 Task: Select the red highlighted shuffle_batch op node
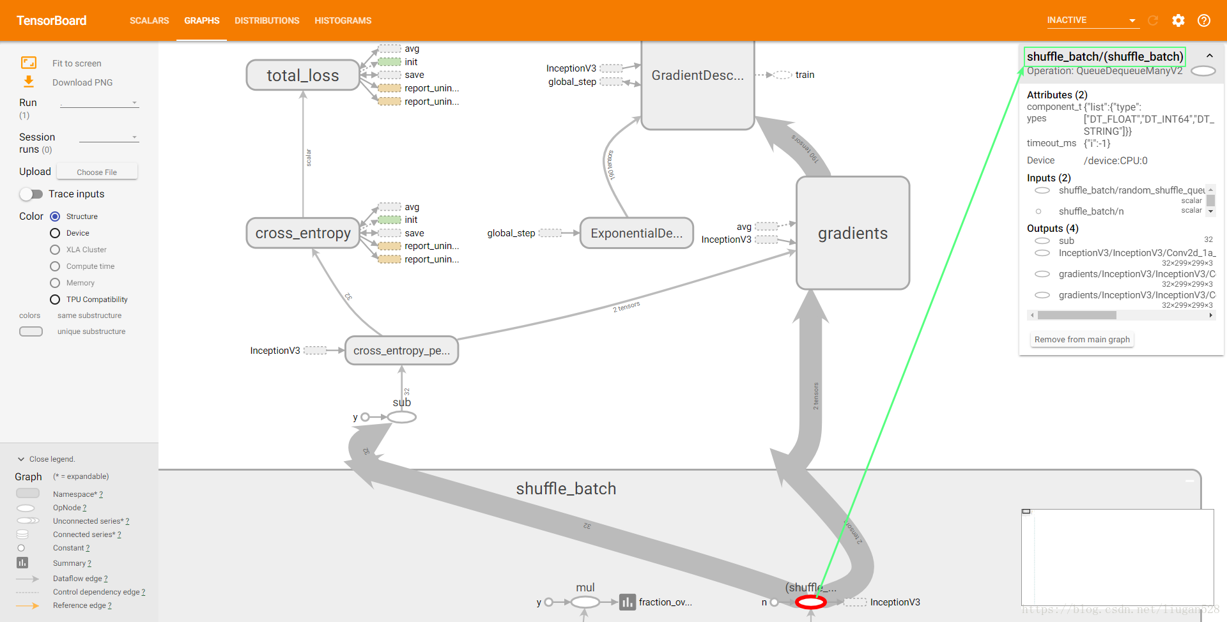(x=811, y=602)
